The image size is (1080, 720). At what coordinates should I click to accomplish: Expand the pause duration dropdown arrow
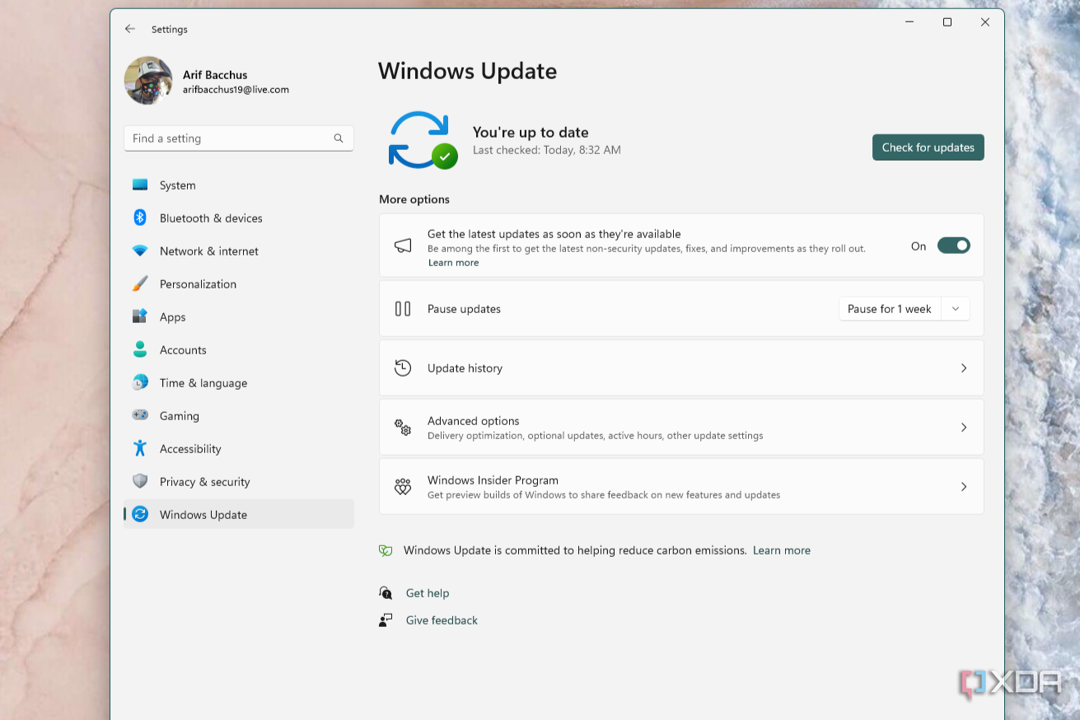click(956, 309)
